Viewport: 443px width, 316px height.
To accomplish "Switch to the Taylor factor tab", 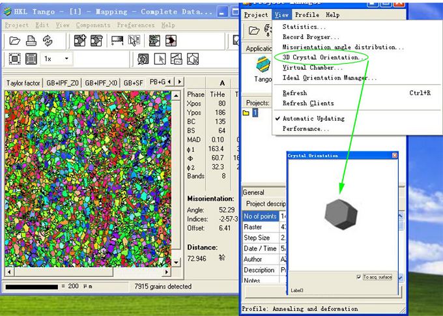I will coord(23,83).
